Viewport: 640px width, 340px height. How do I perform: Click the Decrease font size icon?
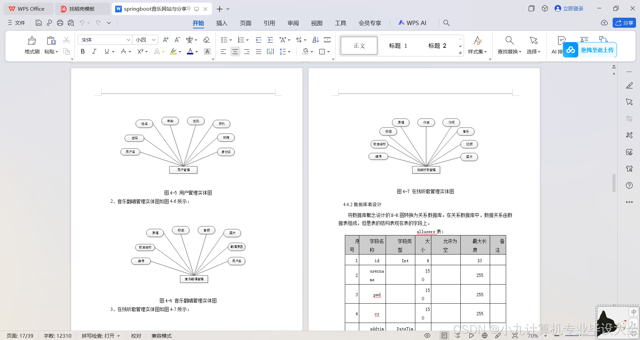pyautogui.click(x=178, y=40)
